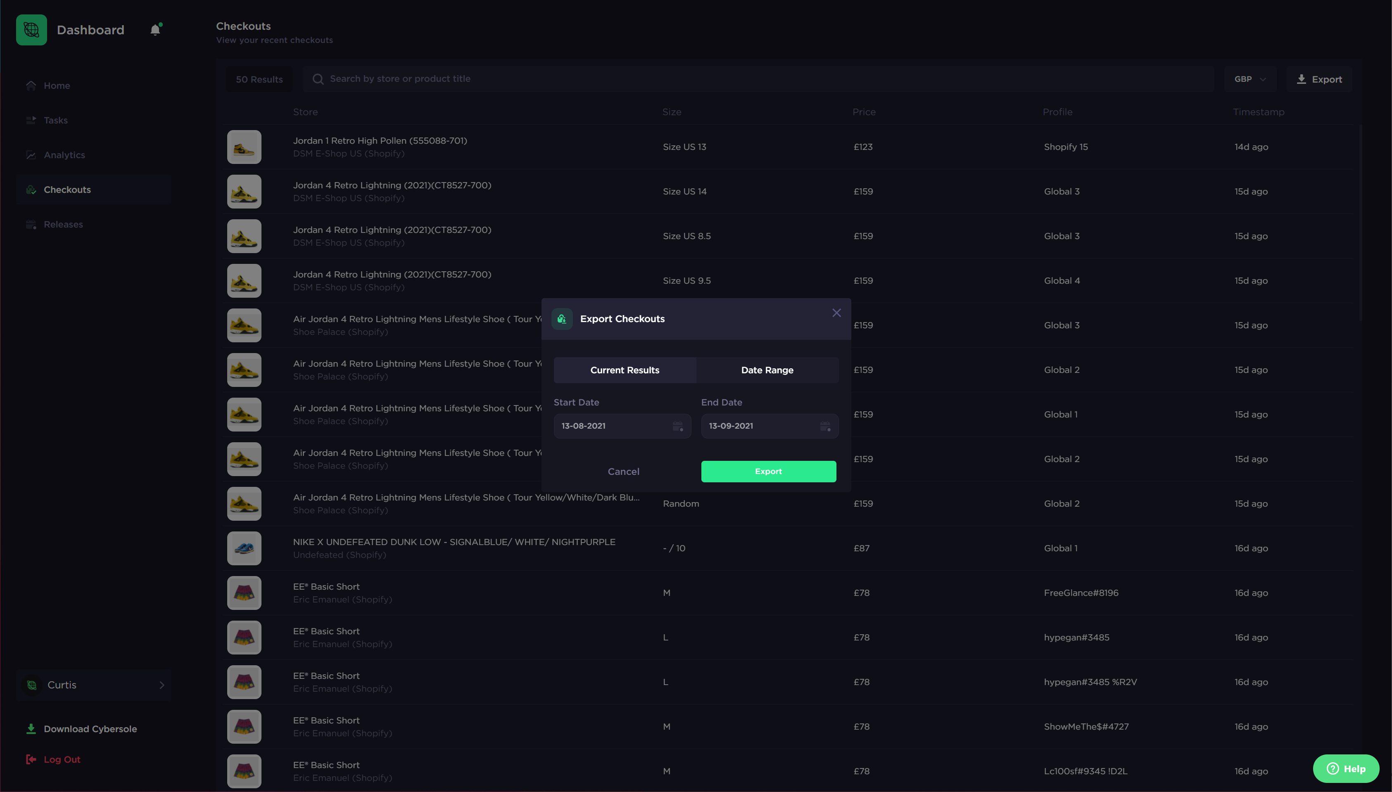The width and height of the screenshot is (1392, 792).
Task: Click the 50 Results badge
Action: 259,79
